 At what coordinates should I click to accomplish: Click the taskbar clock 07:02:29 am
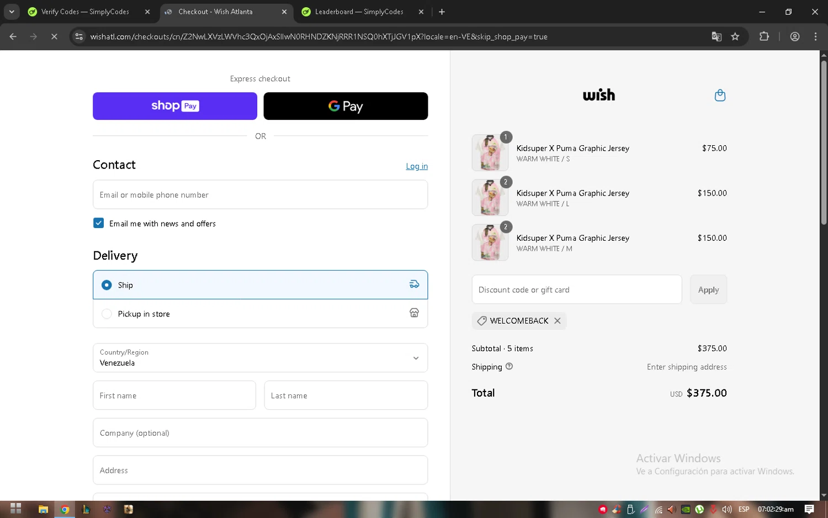click(776, 509)
